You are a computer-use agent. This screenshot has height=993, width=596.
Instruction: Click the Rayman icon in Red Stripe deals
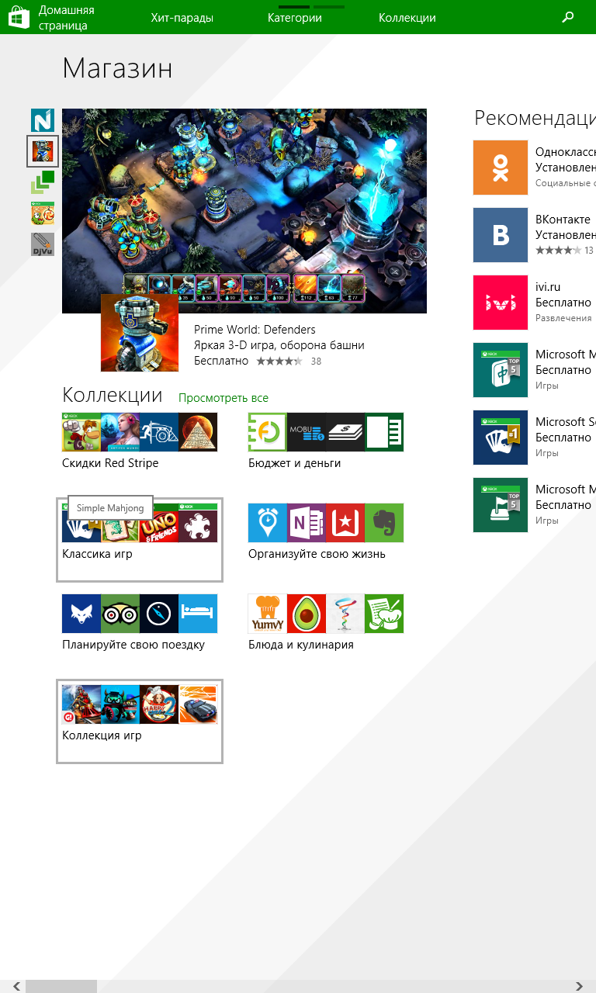[81, 432]
